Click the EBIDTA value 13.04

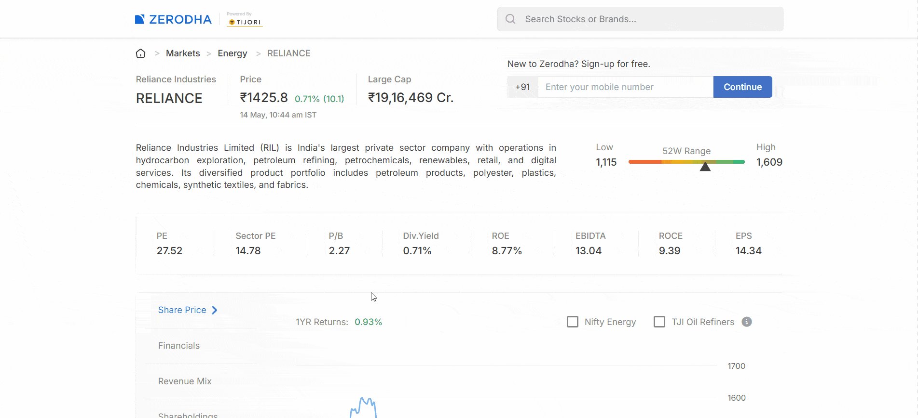click(x=589, y=251)
